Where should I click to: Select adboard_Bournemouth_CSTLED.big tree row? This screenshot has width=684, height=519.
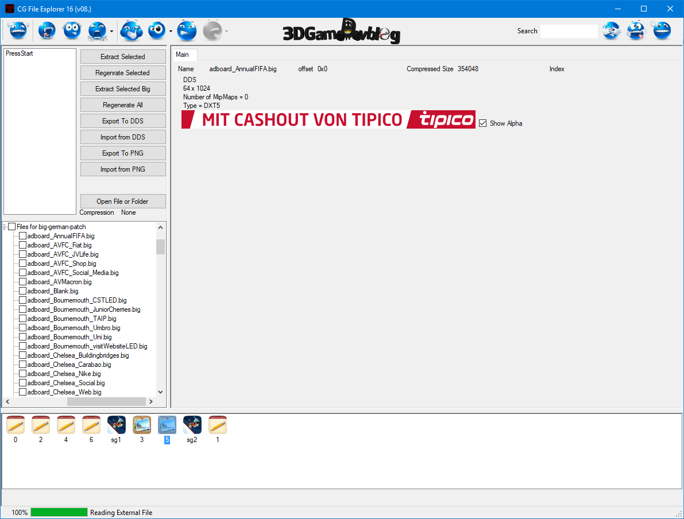[77, 300]
